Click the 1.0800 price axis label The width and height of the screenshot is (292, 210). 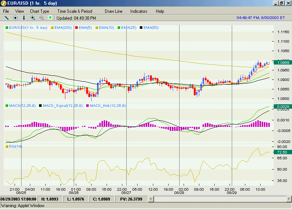pos(283,98)
